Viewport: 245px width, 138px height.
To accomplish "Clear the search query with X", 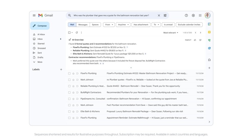I will tap(159, 15).
